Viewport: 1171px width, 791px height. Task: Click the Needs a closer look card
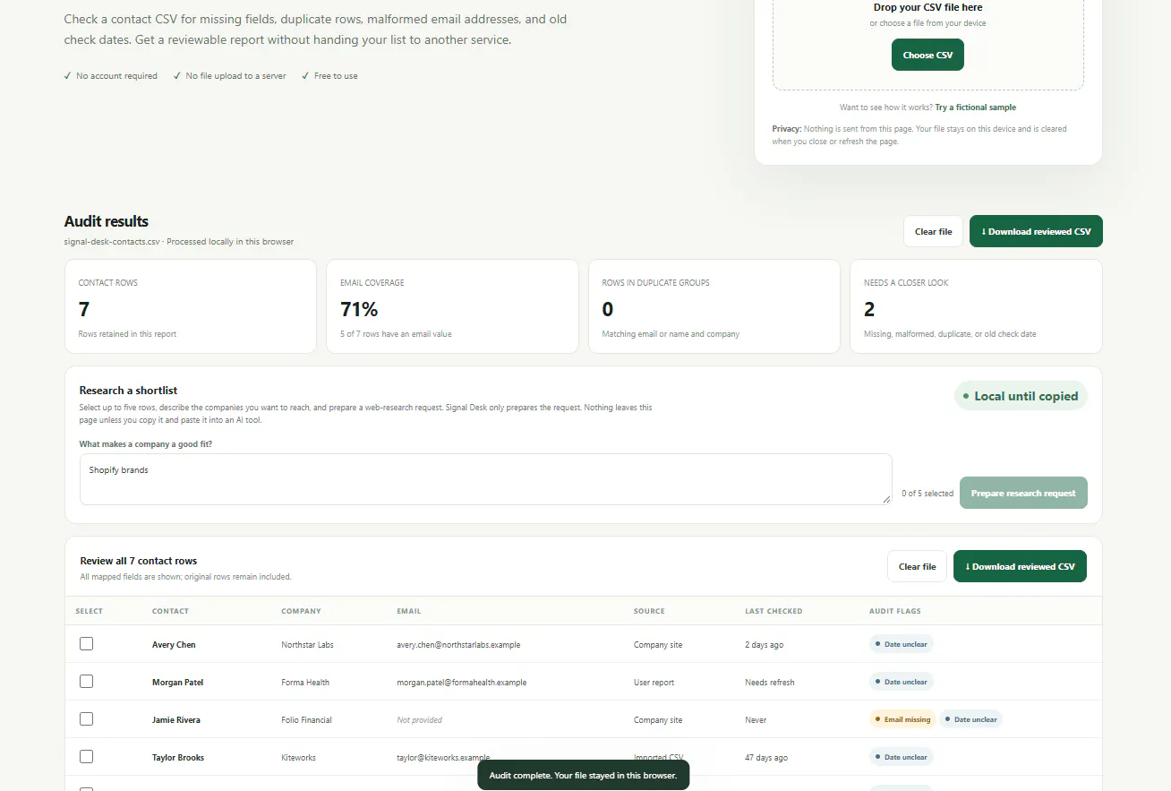[x=976, y=306]
